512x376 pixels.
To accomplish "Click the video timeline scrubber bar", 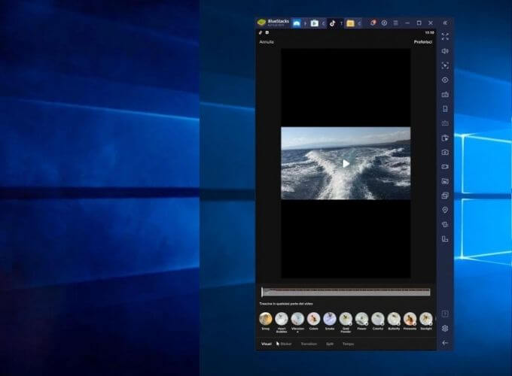I will point(346,292).
